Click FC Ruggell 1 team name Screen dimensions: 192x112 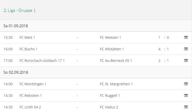(110, 96)
